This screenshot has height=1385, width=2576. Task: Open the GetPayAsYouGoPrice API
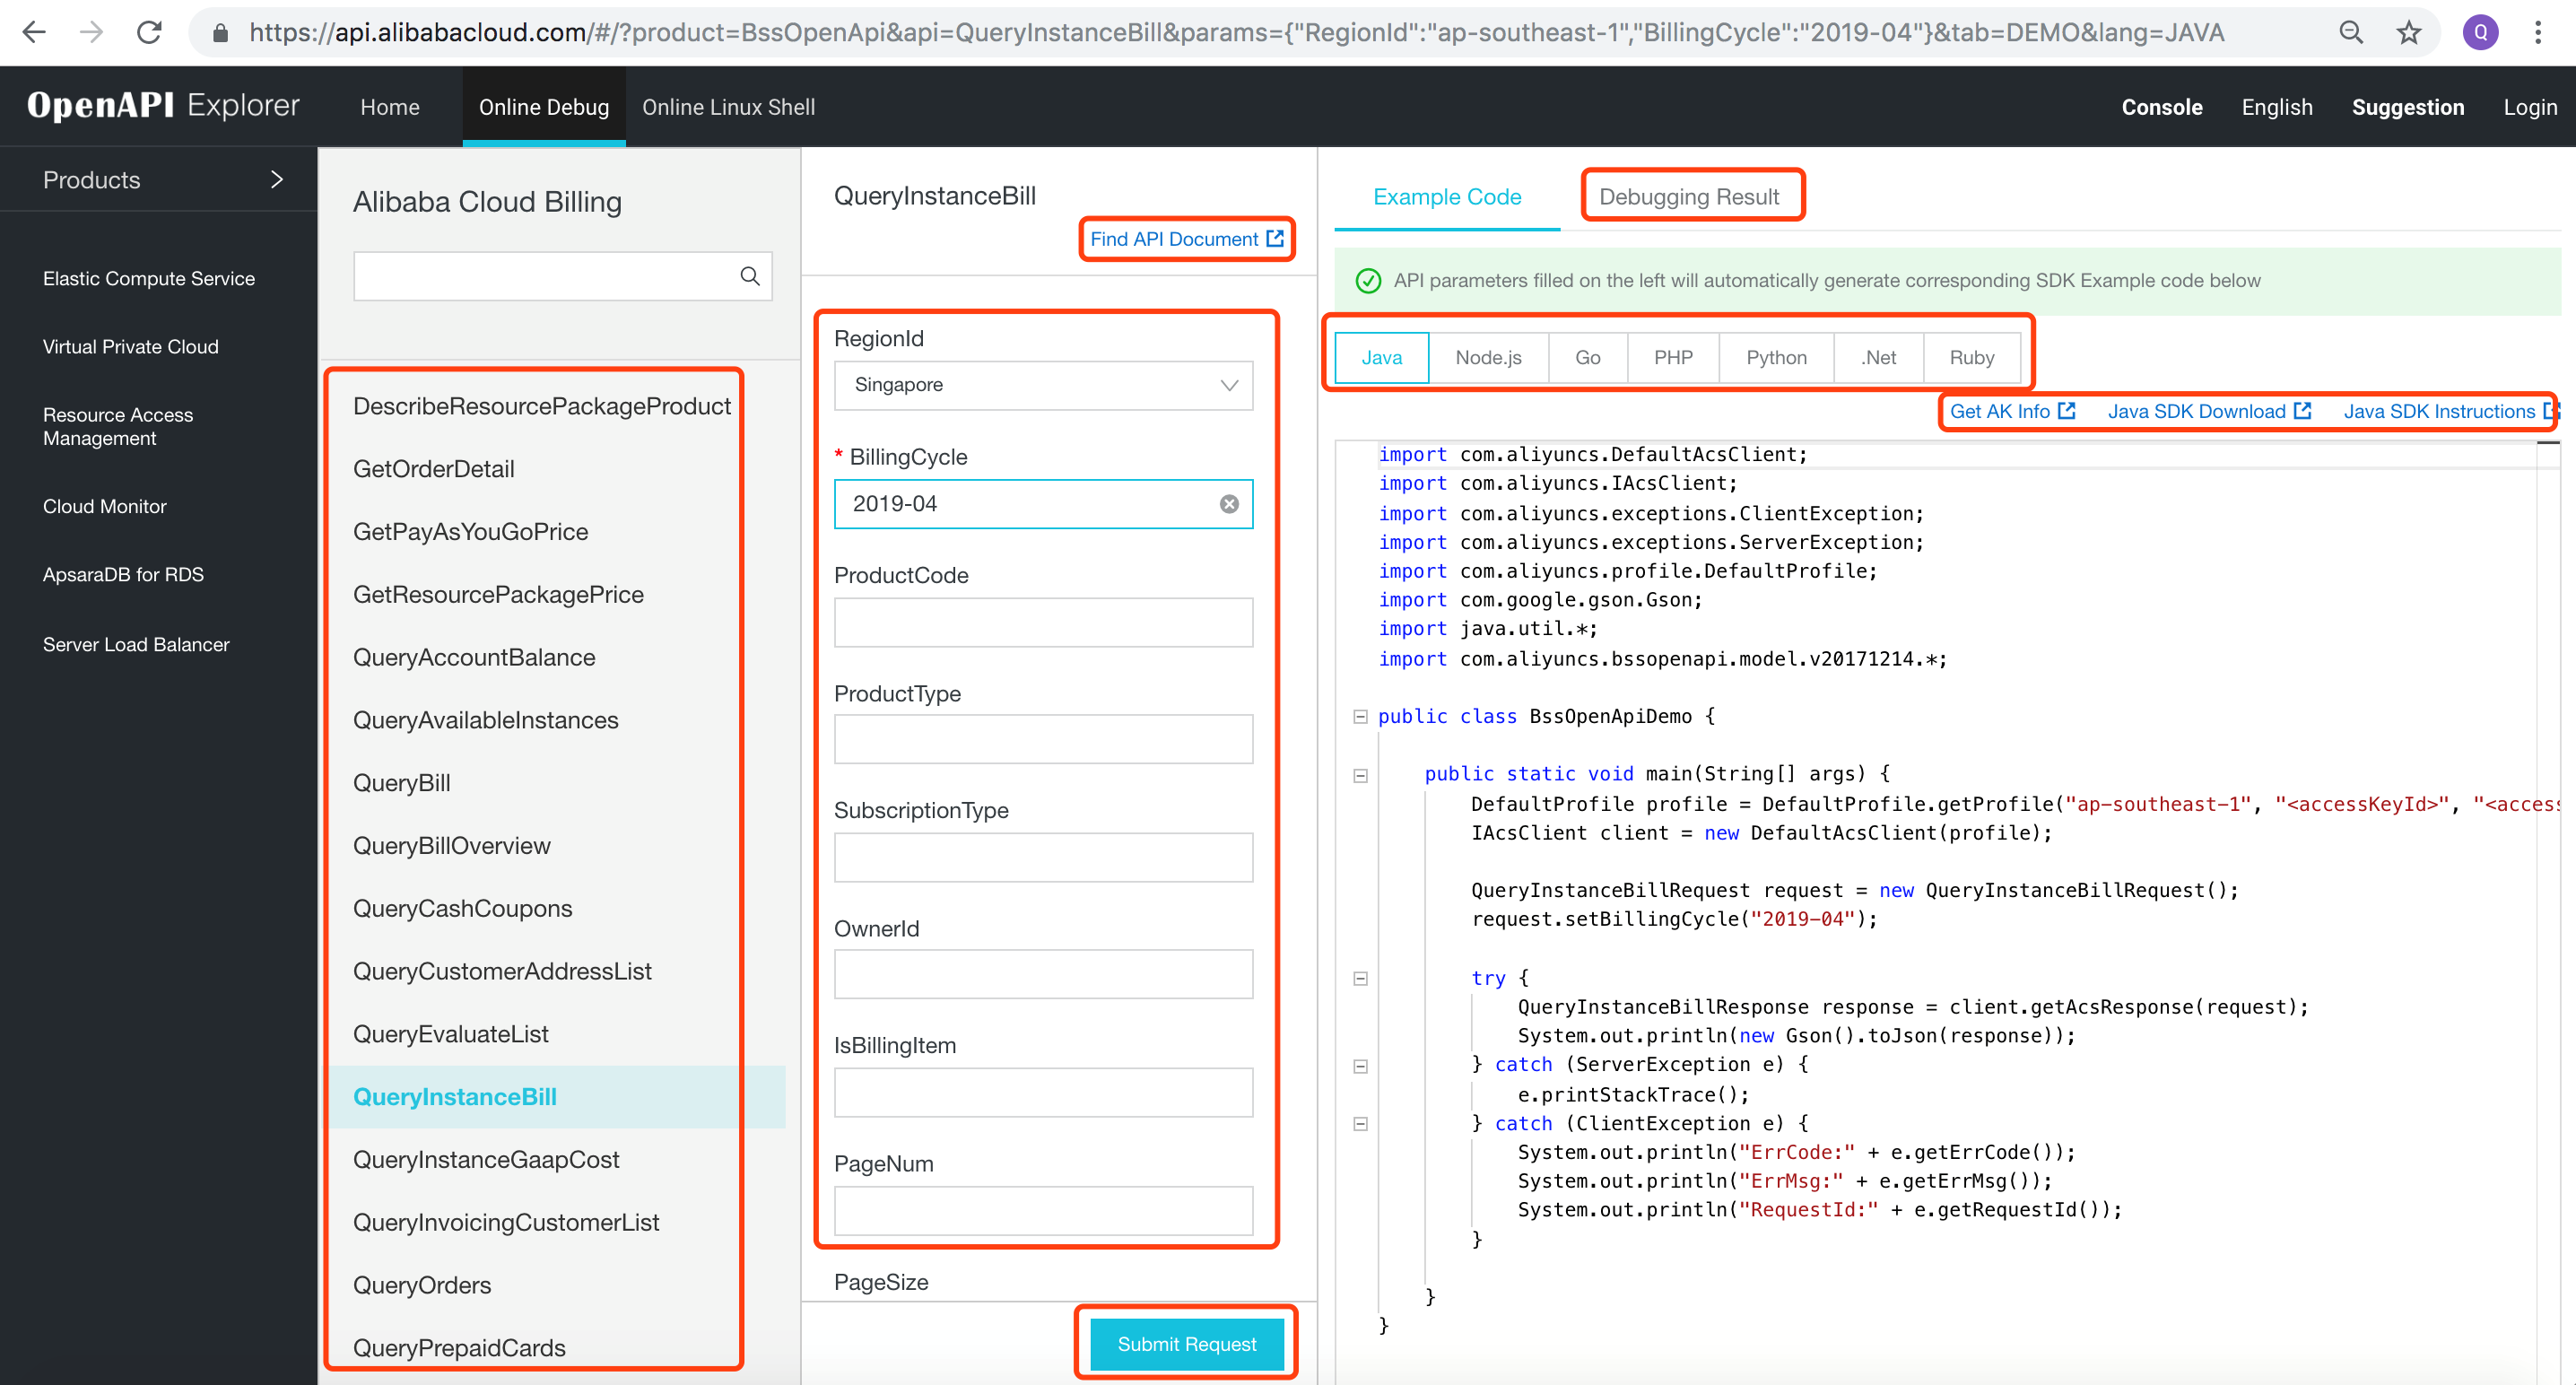tap(470, 532)
